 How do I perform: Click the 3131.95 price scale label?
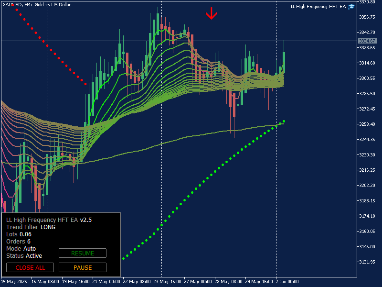tap(367, 262)
